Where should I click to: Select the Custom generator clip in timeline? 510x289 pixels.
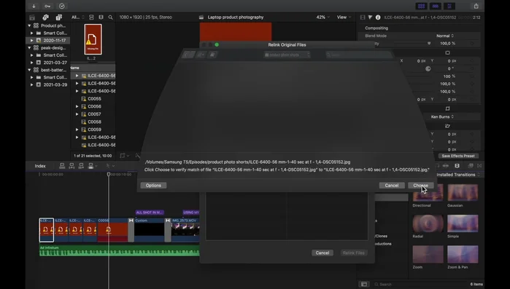coord(150,229)
